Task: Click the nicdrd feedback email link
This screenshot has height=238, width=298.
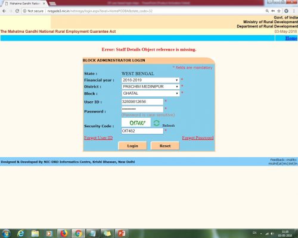Action: coord(283,164)
